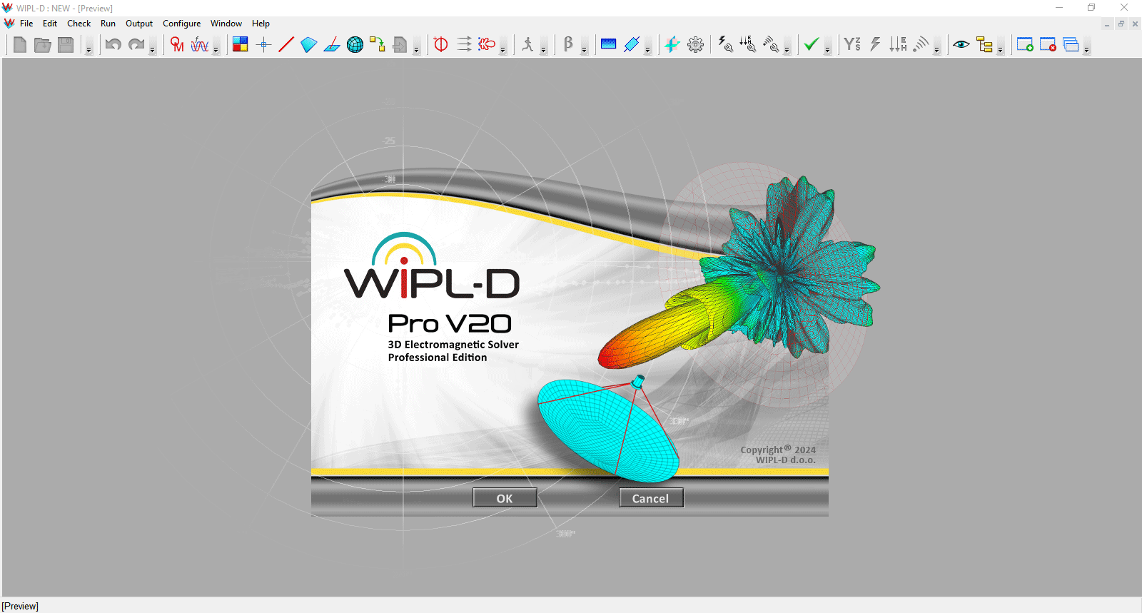Save the project using the floppy disk icon

click(66, 45)
